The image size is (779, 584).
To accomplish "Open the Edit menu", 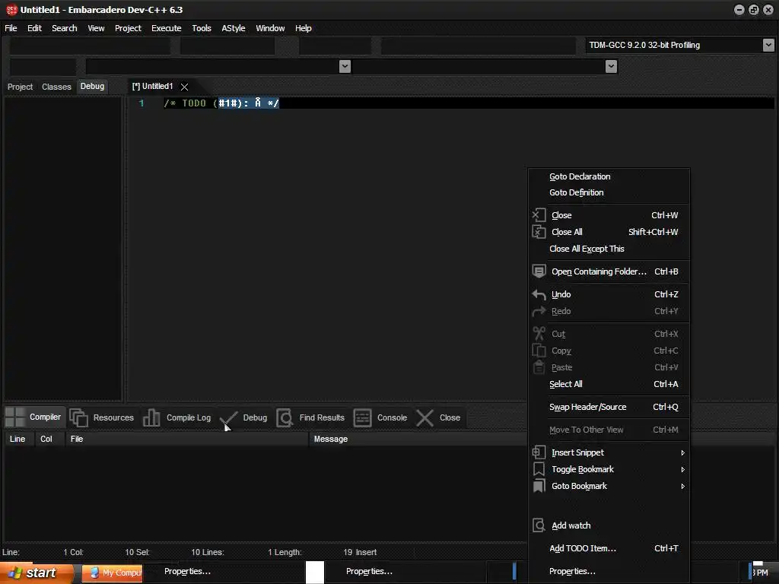I will coord(34,28).
